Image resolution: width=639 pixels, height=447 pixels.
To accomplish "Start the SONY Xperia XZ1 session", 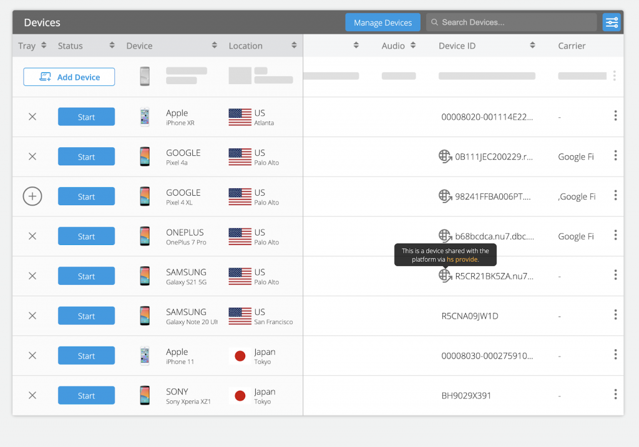I will pos(86,395).
